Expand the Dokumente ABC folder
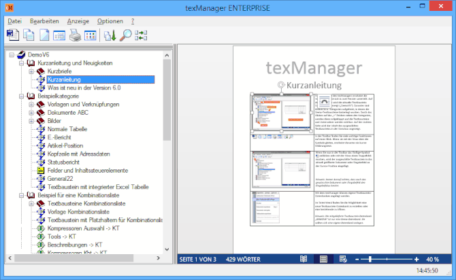This screenshot has width=456, height=280. (31, 113)
